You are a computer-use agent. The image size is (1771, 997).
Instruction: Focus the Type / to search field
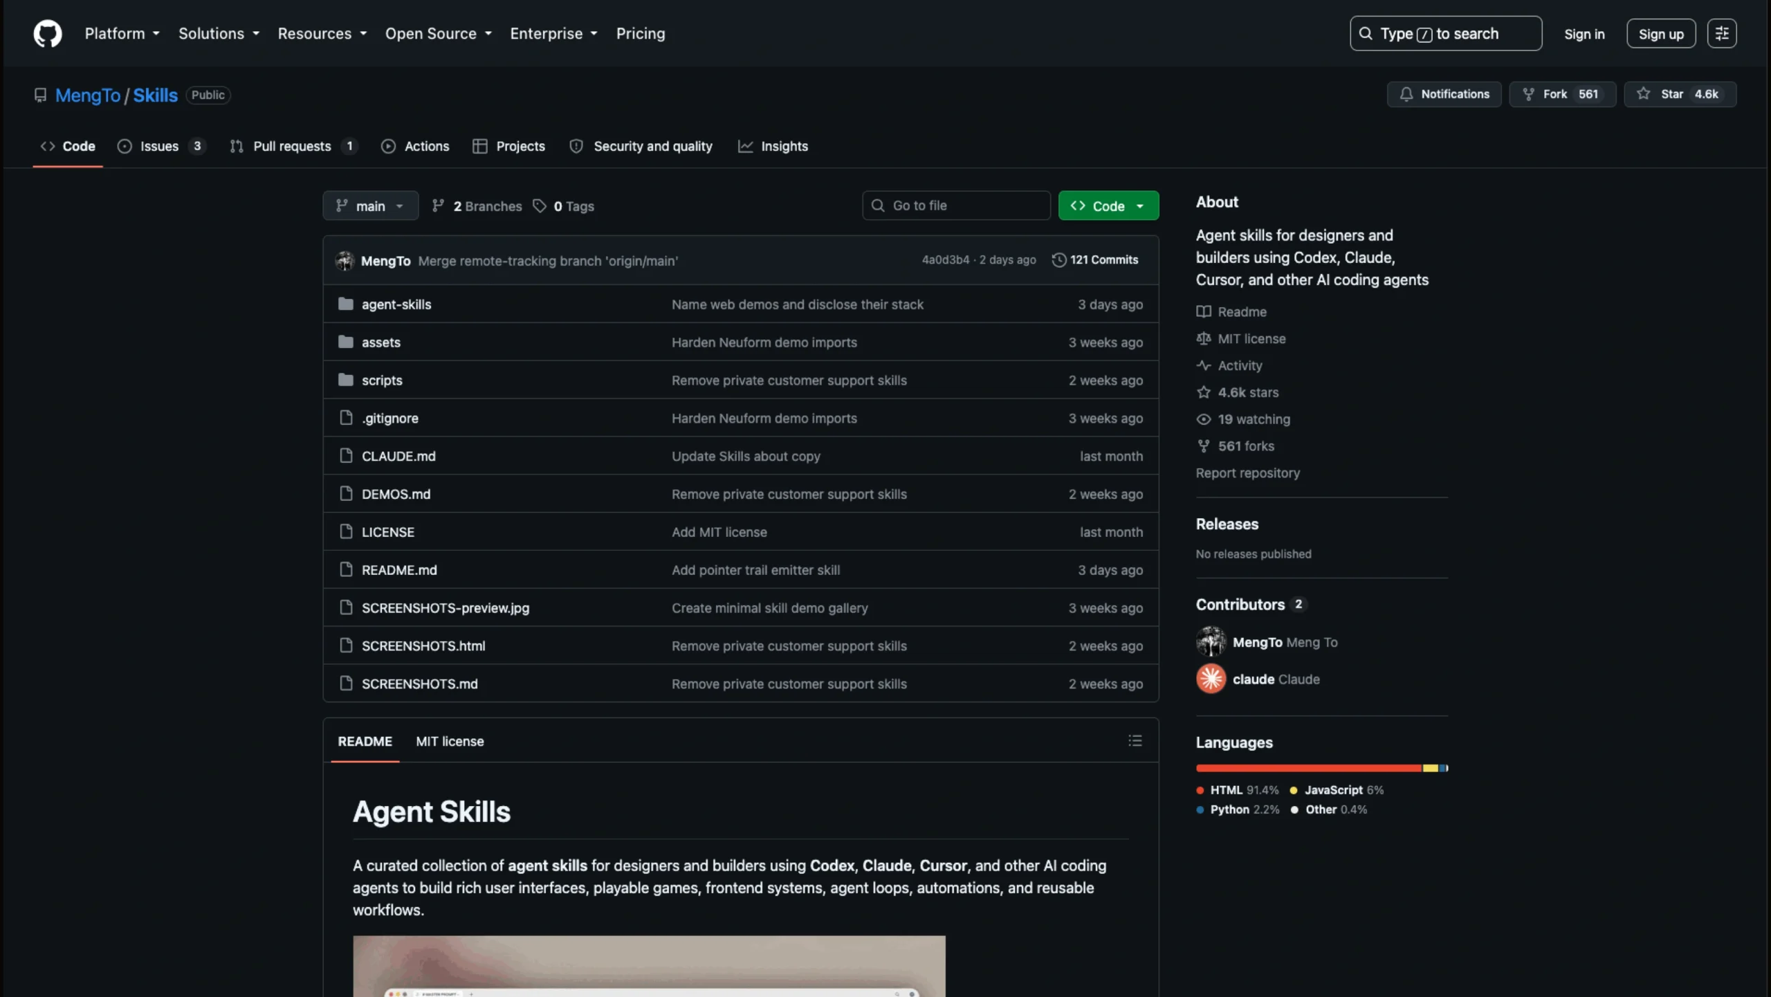(1446, 33)
